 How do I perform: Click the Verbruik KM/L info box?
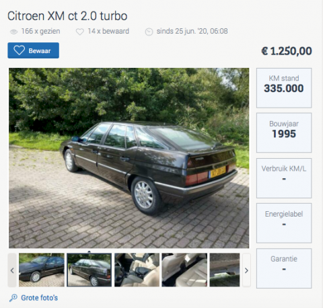[284, 178]
